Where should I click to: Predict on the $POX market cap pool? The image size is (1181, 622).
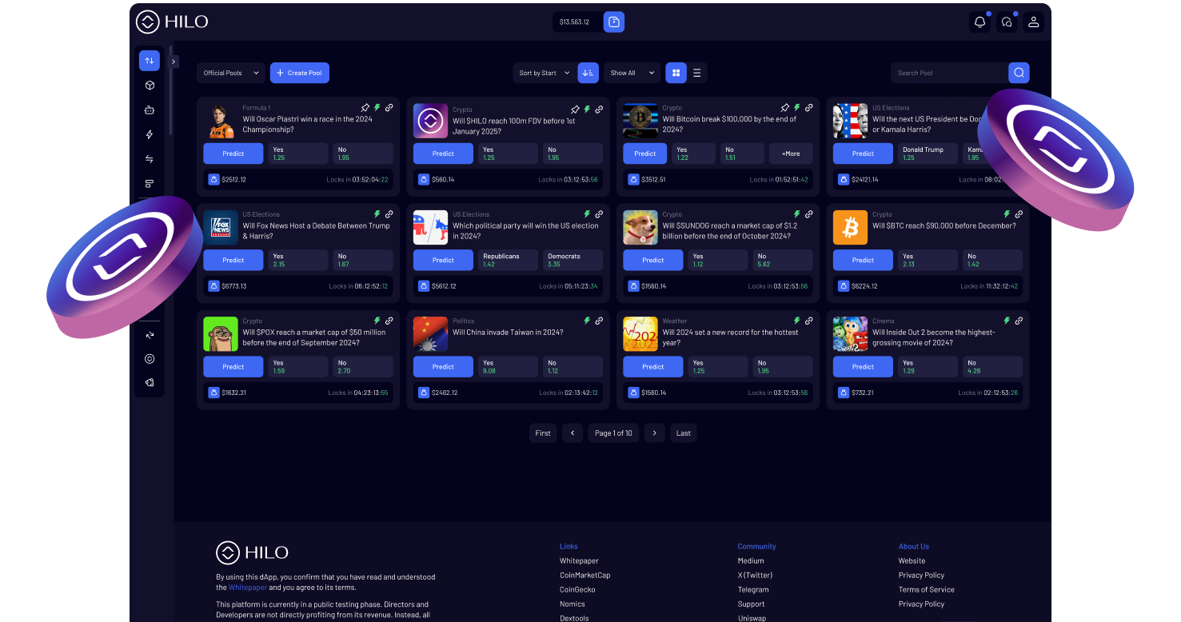point(233,367)
